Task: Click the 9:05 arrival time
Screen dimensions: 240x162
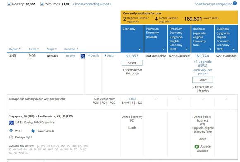Action: coord(32,56)
